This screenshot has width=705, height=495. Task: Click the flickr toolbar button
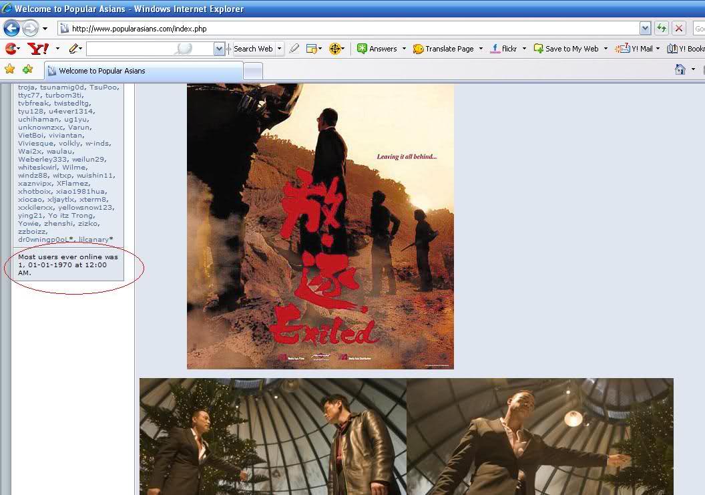503,49
